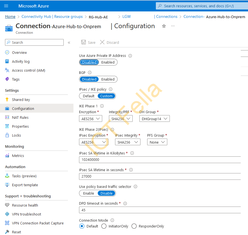The width and height of the screenshot is (248, 235).
Task: Click the Discard X icon
Action: (102, 42)
